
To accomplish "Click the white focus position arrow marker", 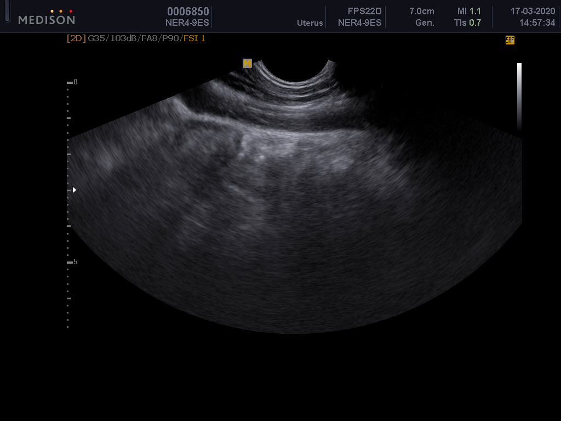I will click(75, 190).
